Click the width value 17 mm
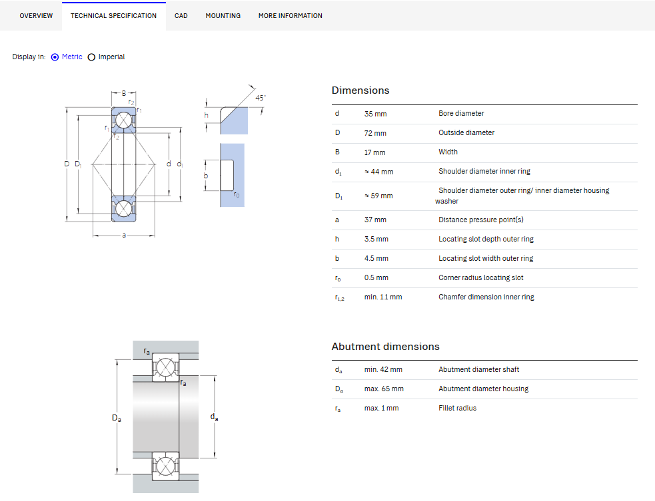 (x=374, y=152)
